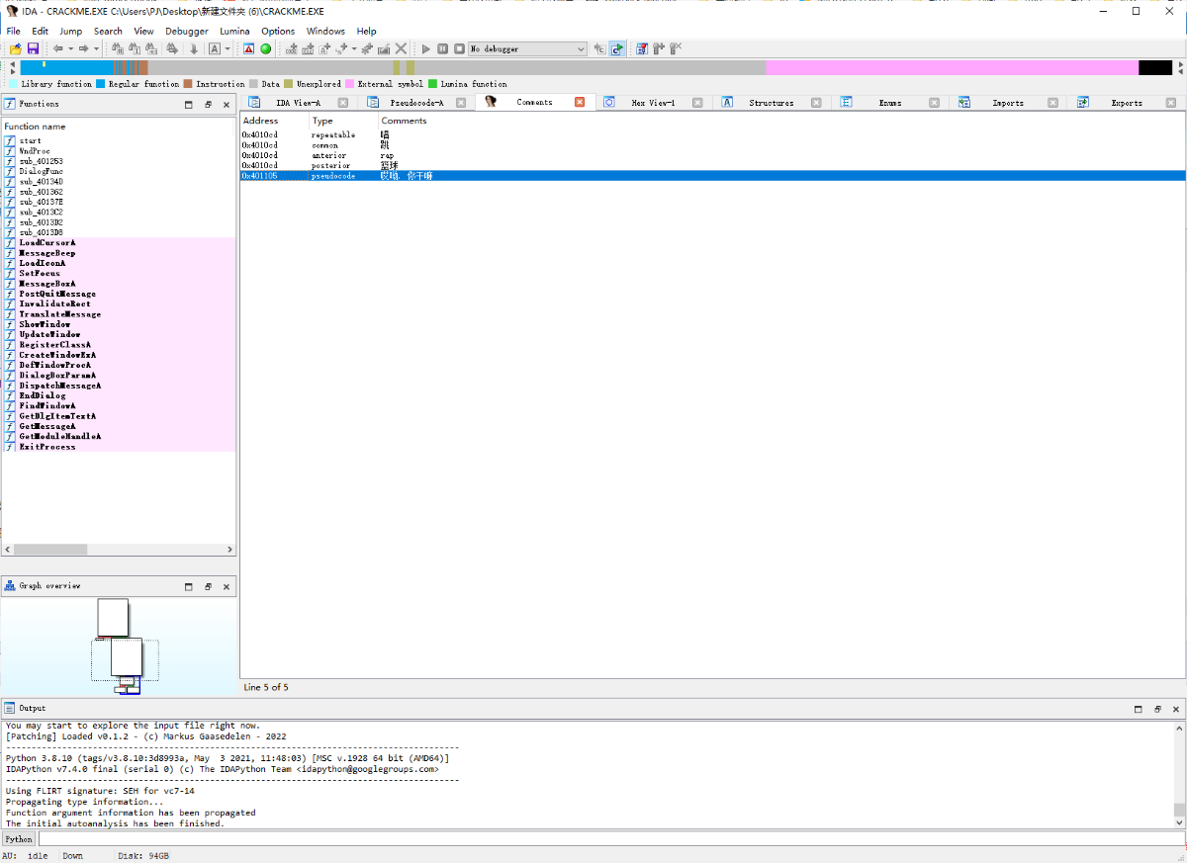Open the Jump menu
This screenshot has height=863, width=1187.
click(70, 31)
